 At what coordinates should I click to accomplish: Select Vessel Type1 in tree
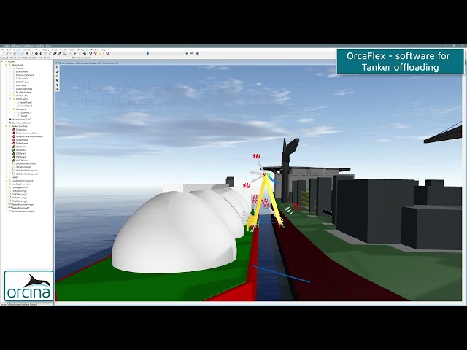tap(26, 102)
